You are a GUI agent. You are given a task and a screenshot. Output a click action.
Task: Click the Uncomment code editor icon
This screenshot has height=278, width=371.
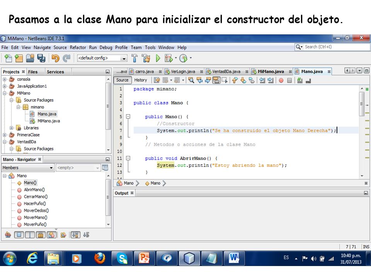pyautogui.click(x=308, y=81)
